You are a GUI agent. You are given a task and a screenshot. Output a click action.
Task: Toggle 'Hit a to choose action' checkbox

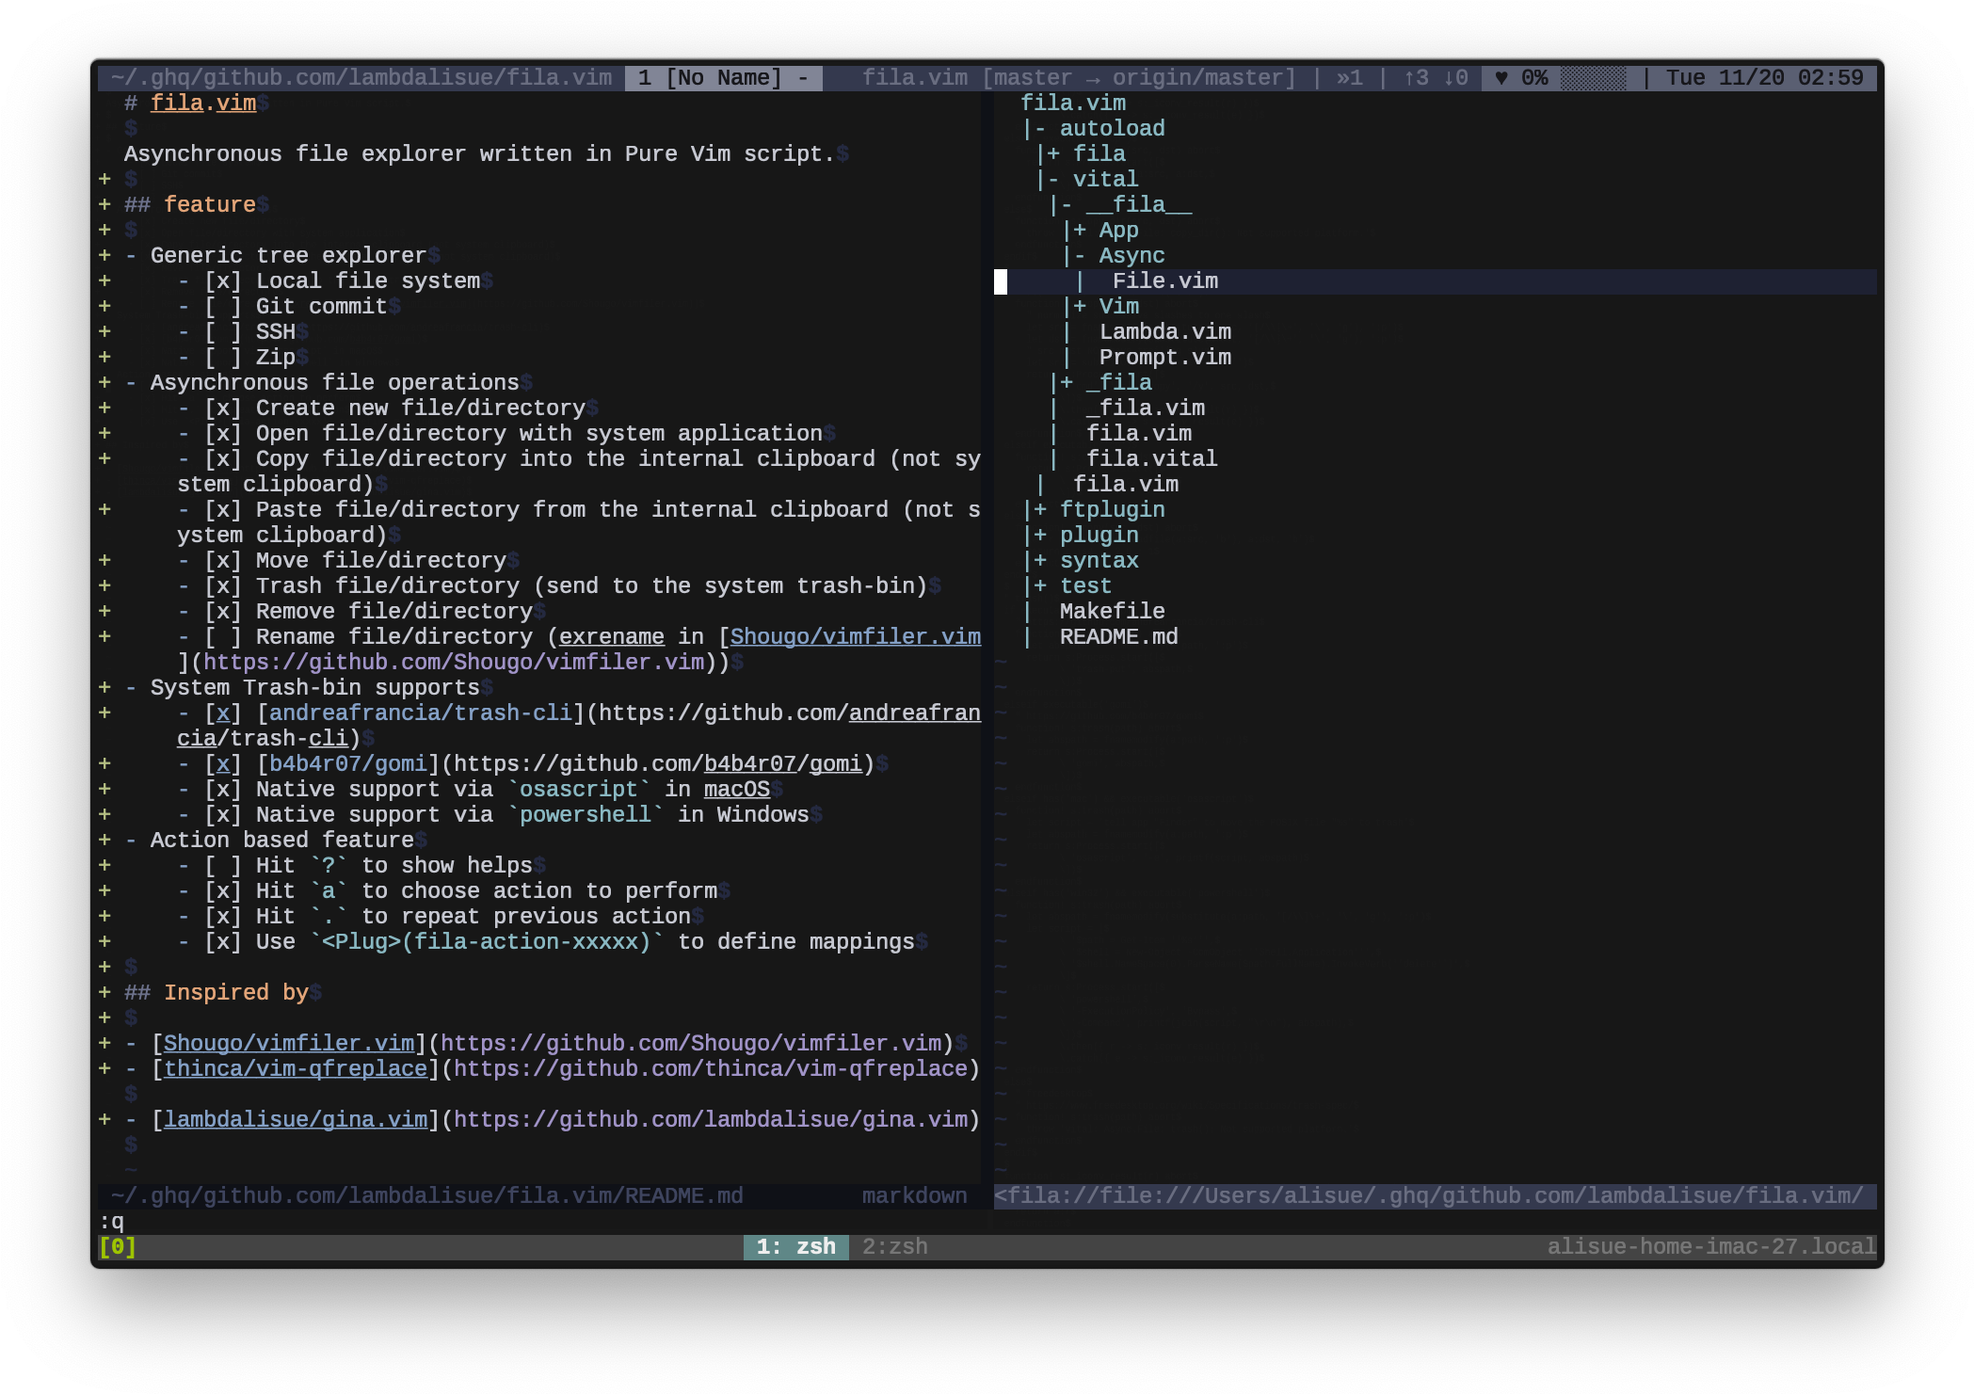pyautogui.click(x=223, y=890)
